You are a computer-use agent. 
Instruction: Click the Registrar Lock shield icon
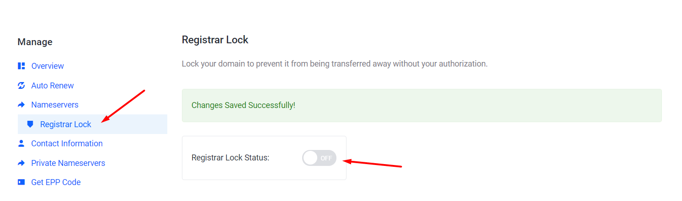(30, 124)
